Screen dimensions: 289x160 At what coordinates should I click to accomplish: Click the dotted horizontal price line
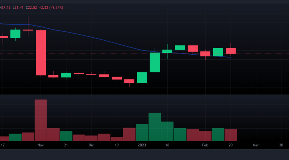pos(260,54)
